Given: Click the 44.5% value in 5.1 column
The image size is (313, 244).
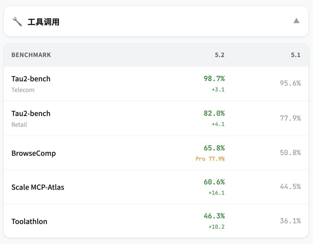Looking at the screenshot, I should [x=290, y=187].
